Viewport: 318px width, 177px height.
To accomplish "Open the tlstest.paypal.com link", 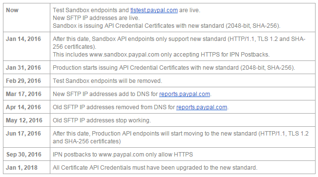I will [x=154, y=10].
